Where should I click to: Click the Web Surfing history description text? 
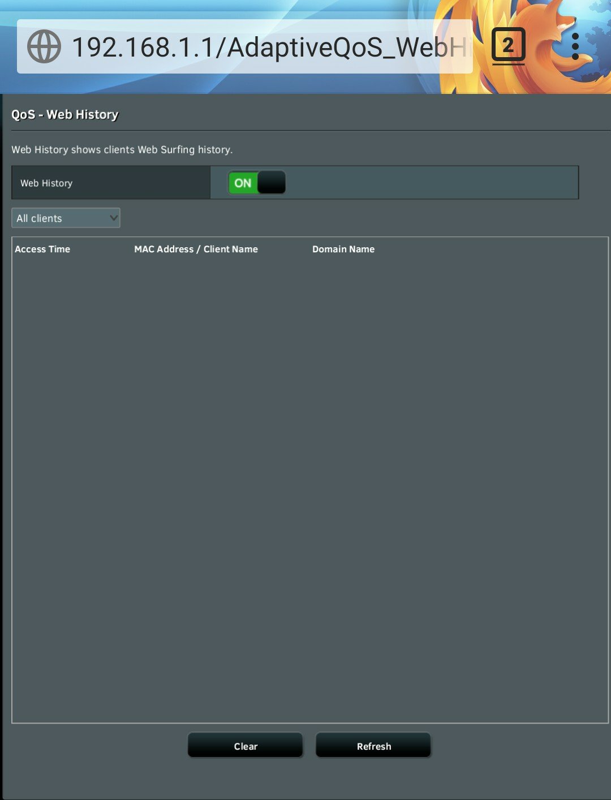(x=122, y=149)
